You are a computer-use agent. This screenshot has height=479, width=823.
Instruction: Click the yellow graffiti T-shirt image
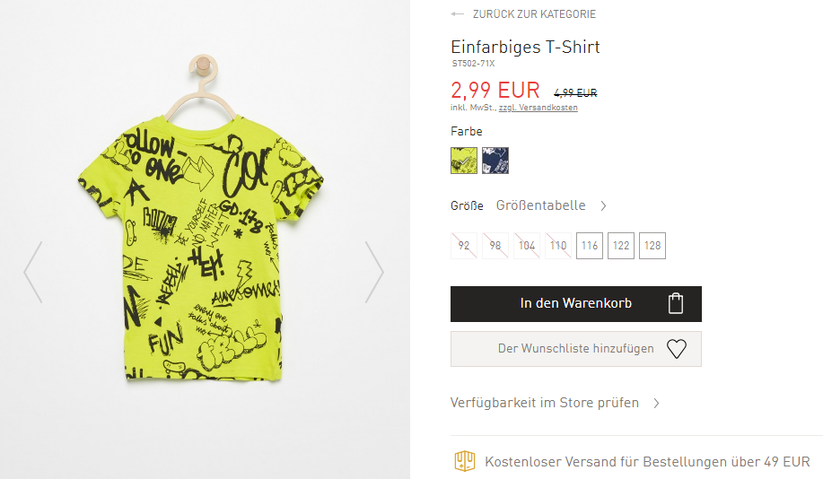pos(202,247)
